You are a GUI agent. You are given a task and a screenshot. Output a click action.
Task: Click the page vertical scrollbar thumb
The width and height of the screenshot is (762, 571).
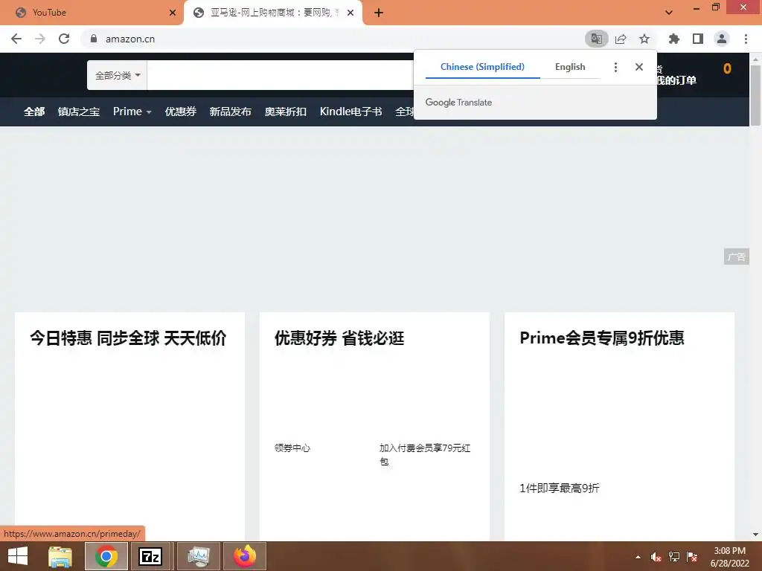tap(755, 95)
